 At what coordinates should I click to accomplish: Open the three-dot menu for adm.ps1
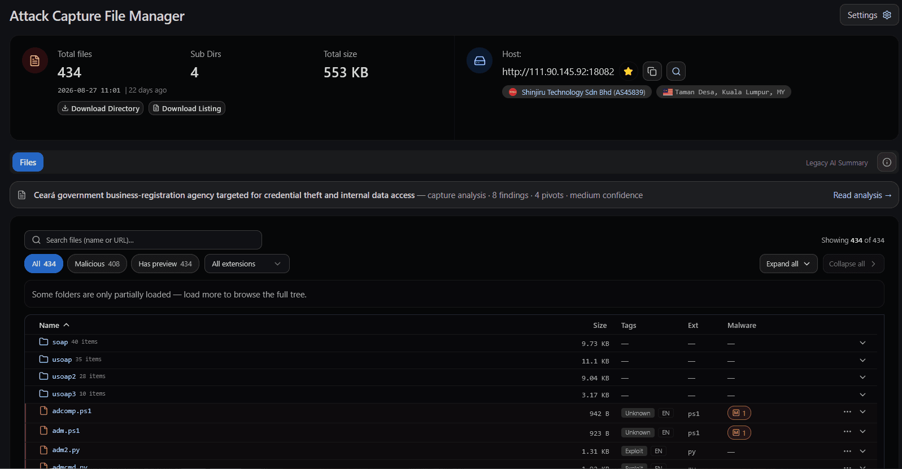847,432
